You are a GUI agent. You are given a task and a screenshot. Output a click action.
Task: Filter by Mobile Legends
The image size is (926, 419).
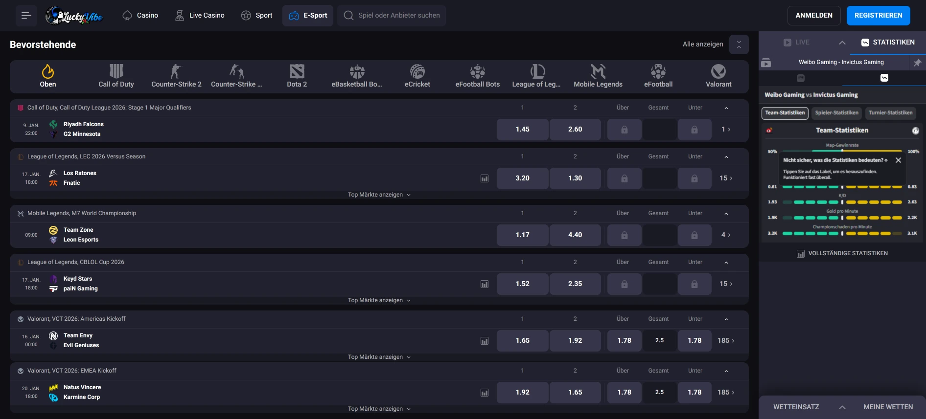click(598, 76)
